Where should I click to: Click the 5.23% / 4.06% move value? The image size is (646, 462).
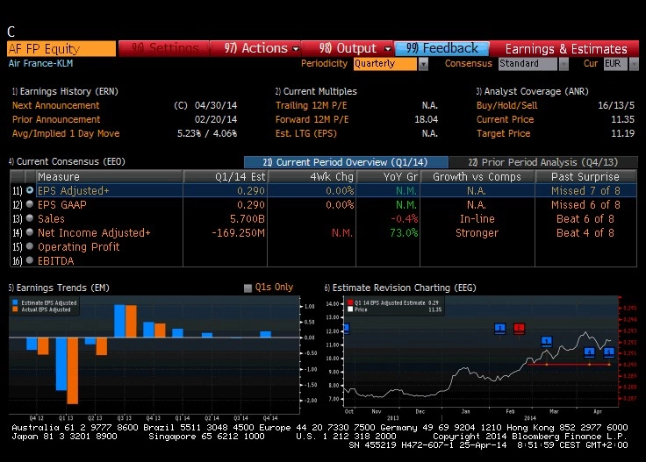[x=207, y=133]
